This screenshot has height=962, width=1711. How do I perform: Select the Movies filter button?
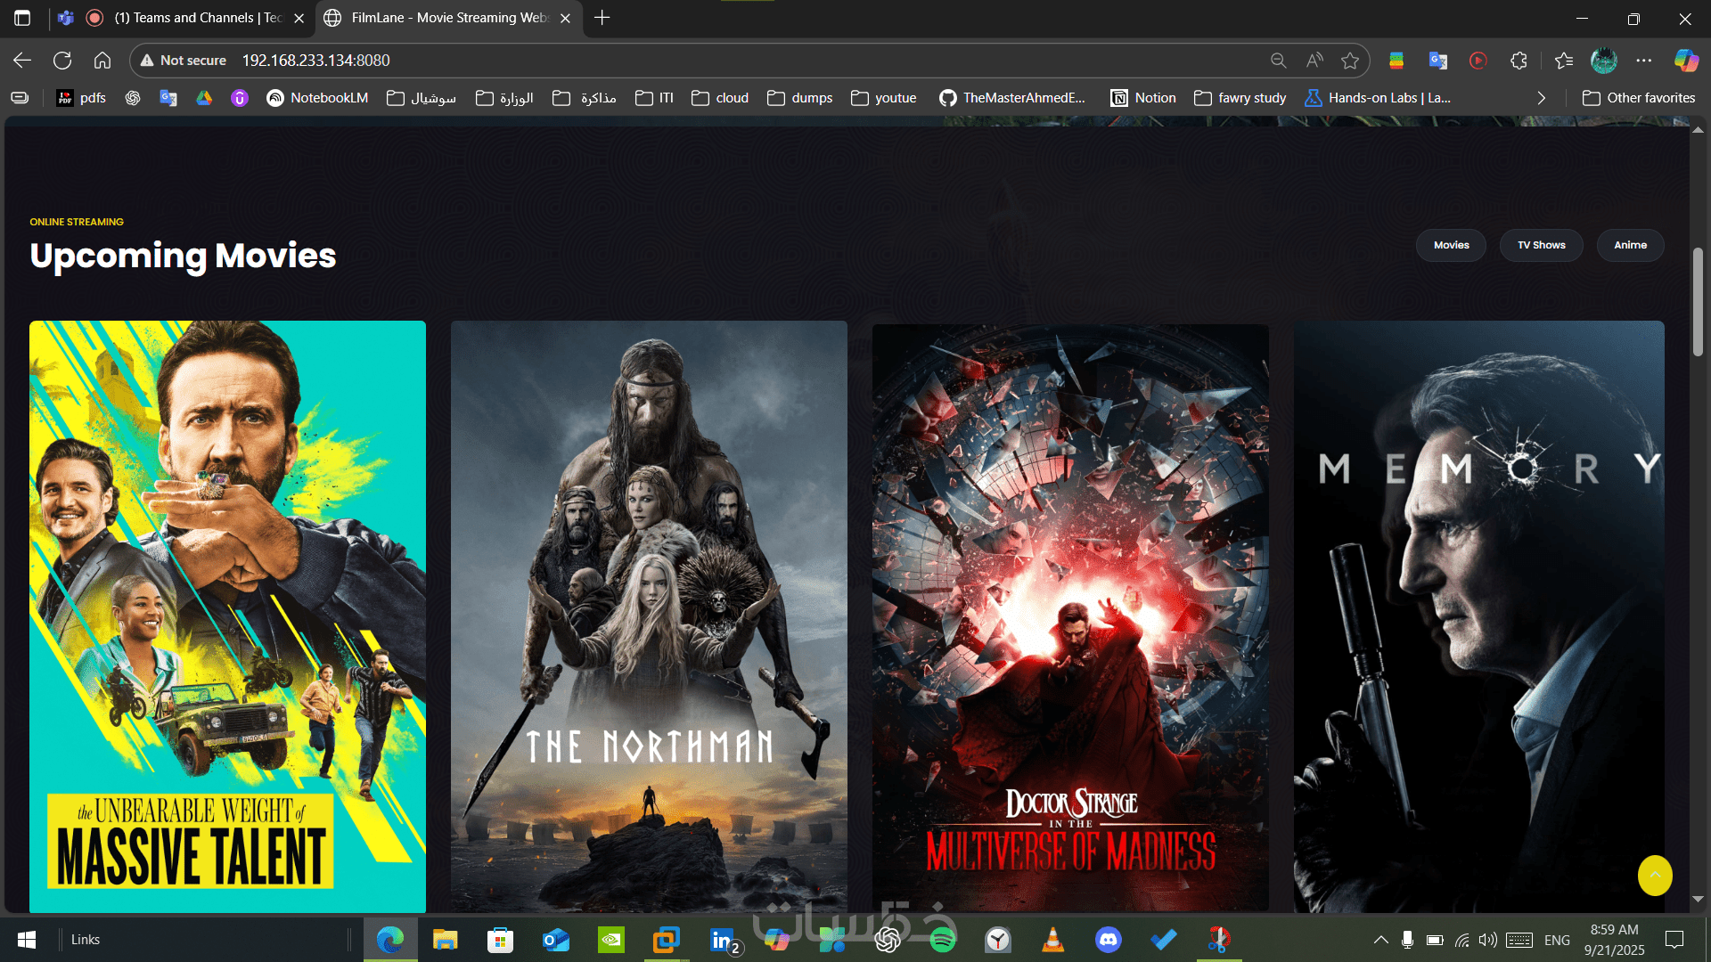1451,245
